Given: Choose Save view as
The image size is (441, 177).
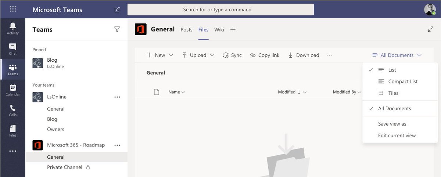Looking at the screenshot, I should 400,124.
